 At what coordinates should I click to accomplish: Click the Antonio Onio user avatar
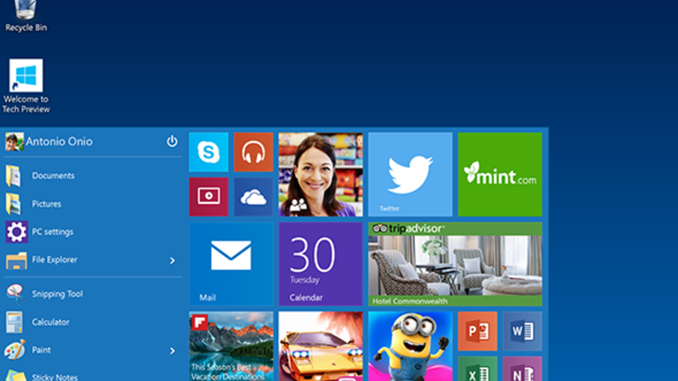[14, 142]
